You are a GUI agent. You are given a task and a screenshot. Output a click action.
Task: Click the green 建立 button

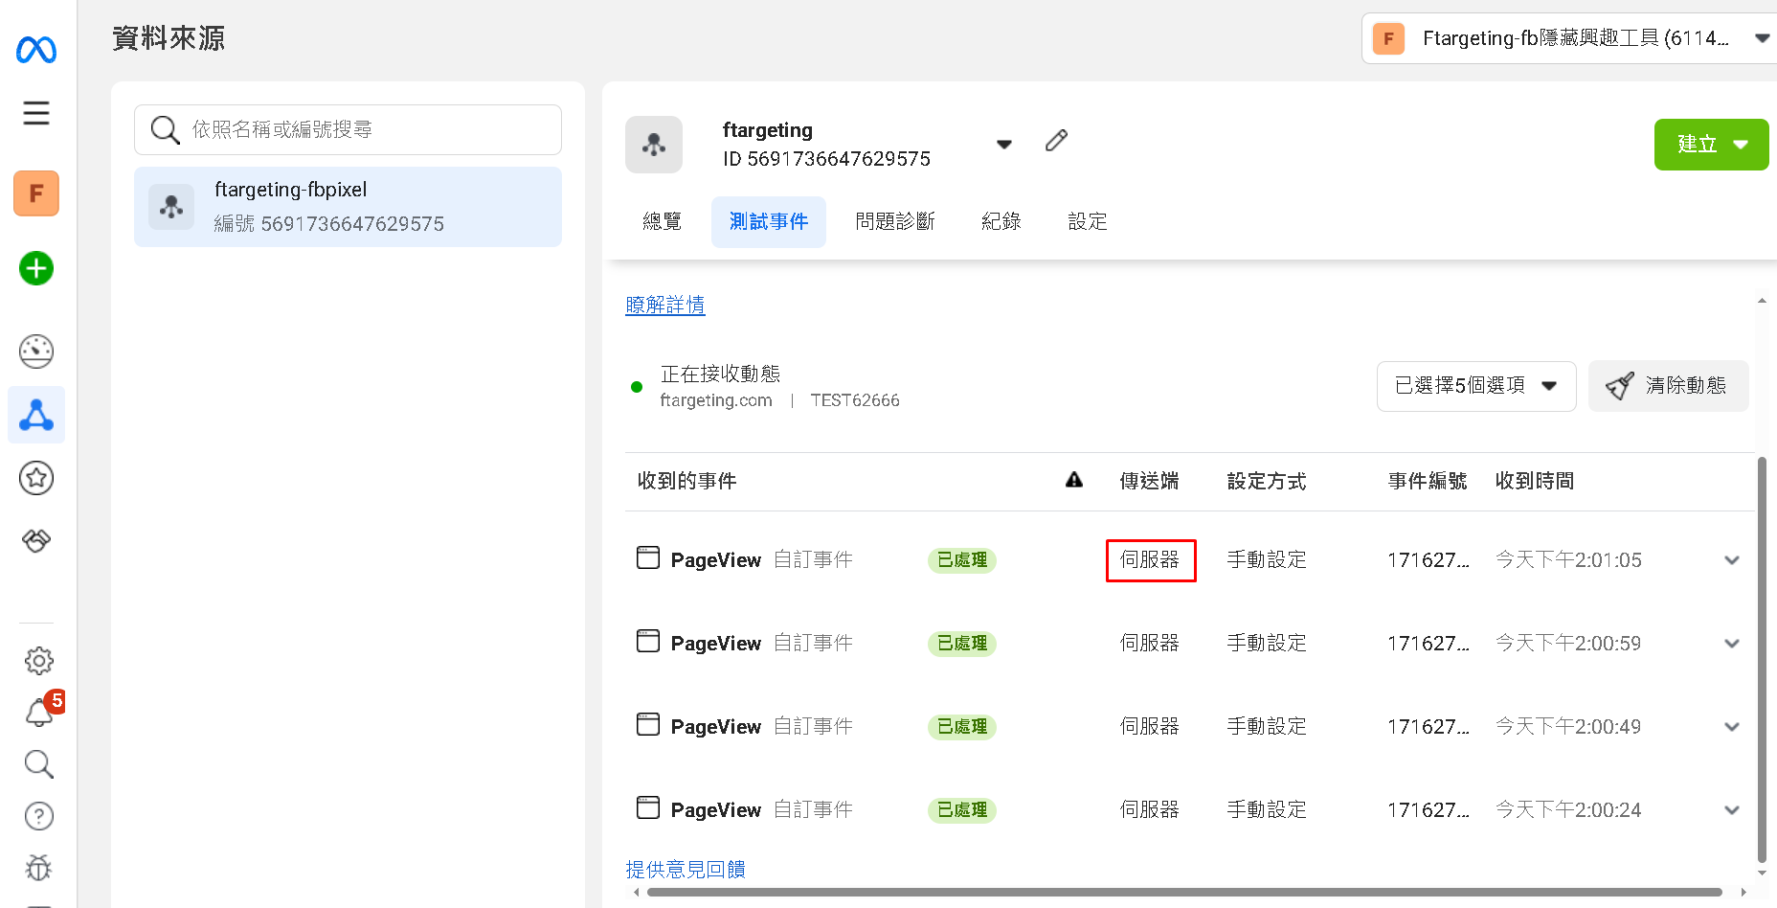1712,145
